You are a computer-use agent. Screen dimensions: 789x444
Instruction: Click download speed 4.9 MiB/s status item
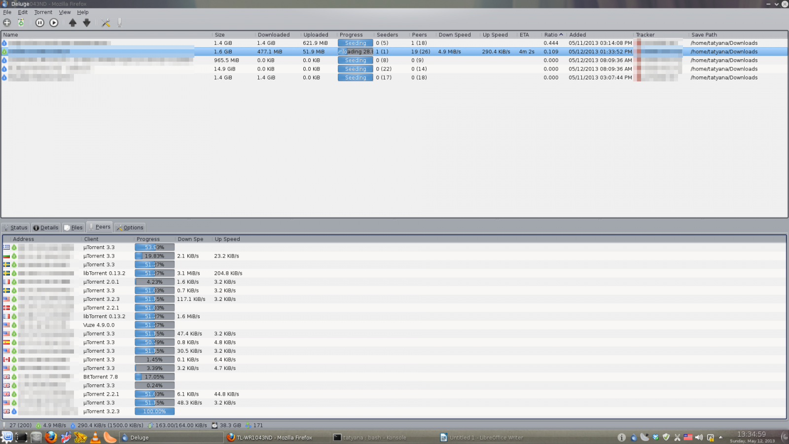coord(50,425)
